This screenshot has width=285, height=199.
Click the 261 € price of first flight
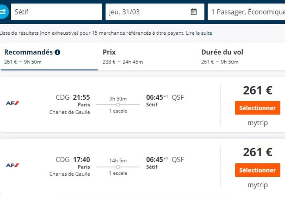[x=258, y=90]
